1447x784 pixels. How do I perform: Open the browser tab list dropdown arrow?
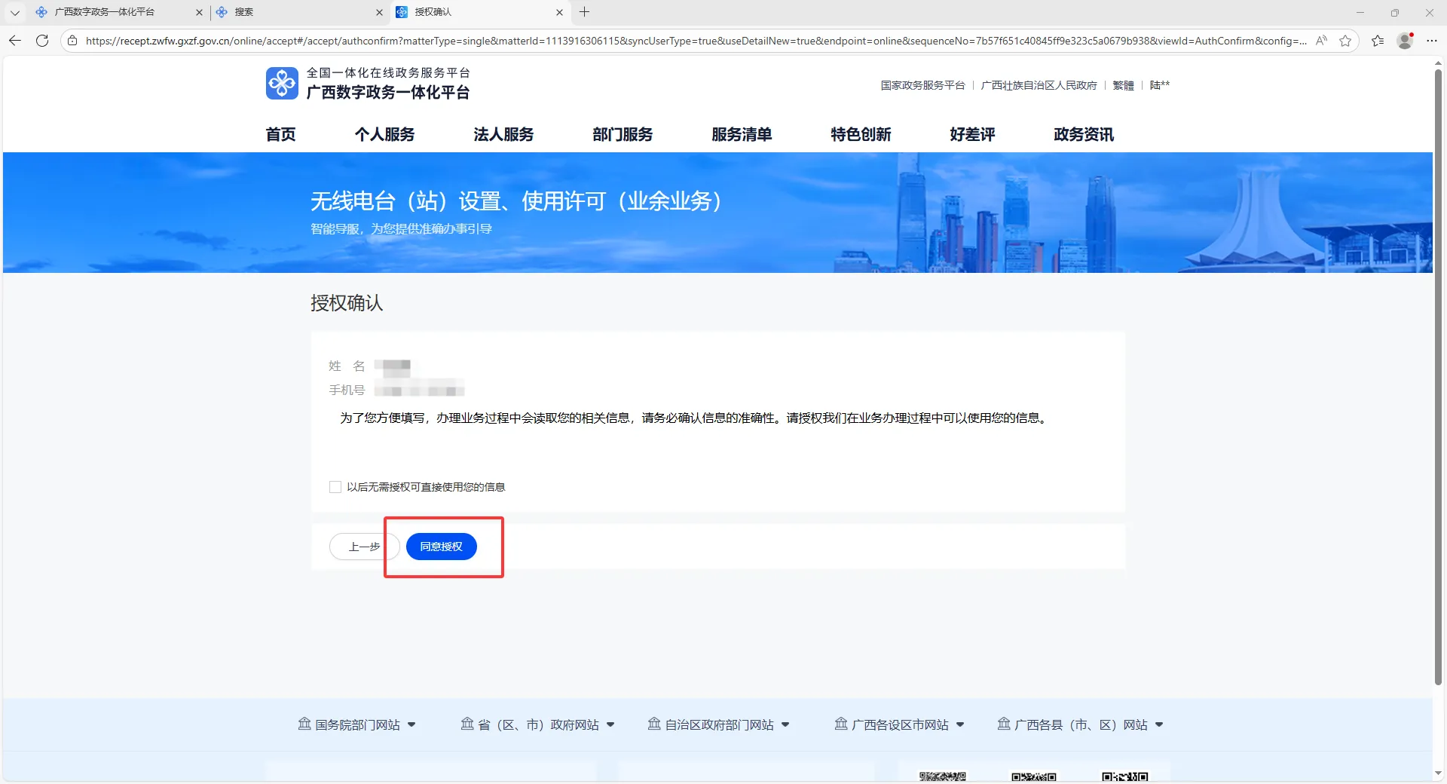point(14,12)
